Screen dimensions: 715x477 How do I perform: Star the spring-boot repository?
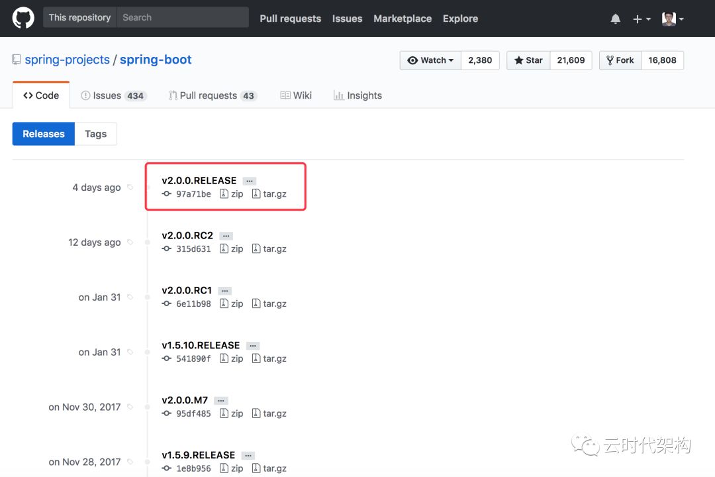coord(528,60)
